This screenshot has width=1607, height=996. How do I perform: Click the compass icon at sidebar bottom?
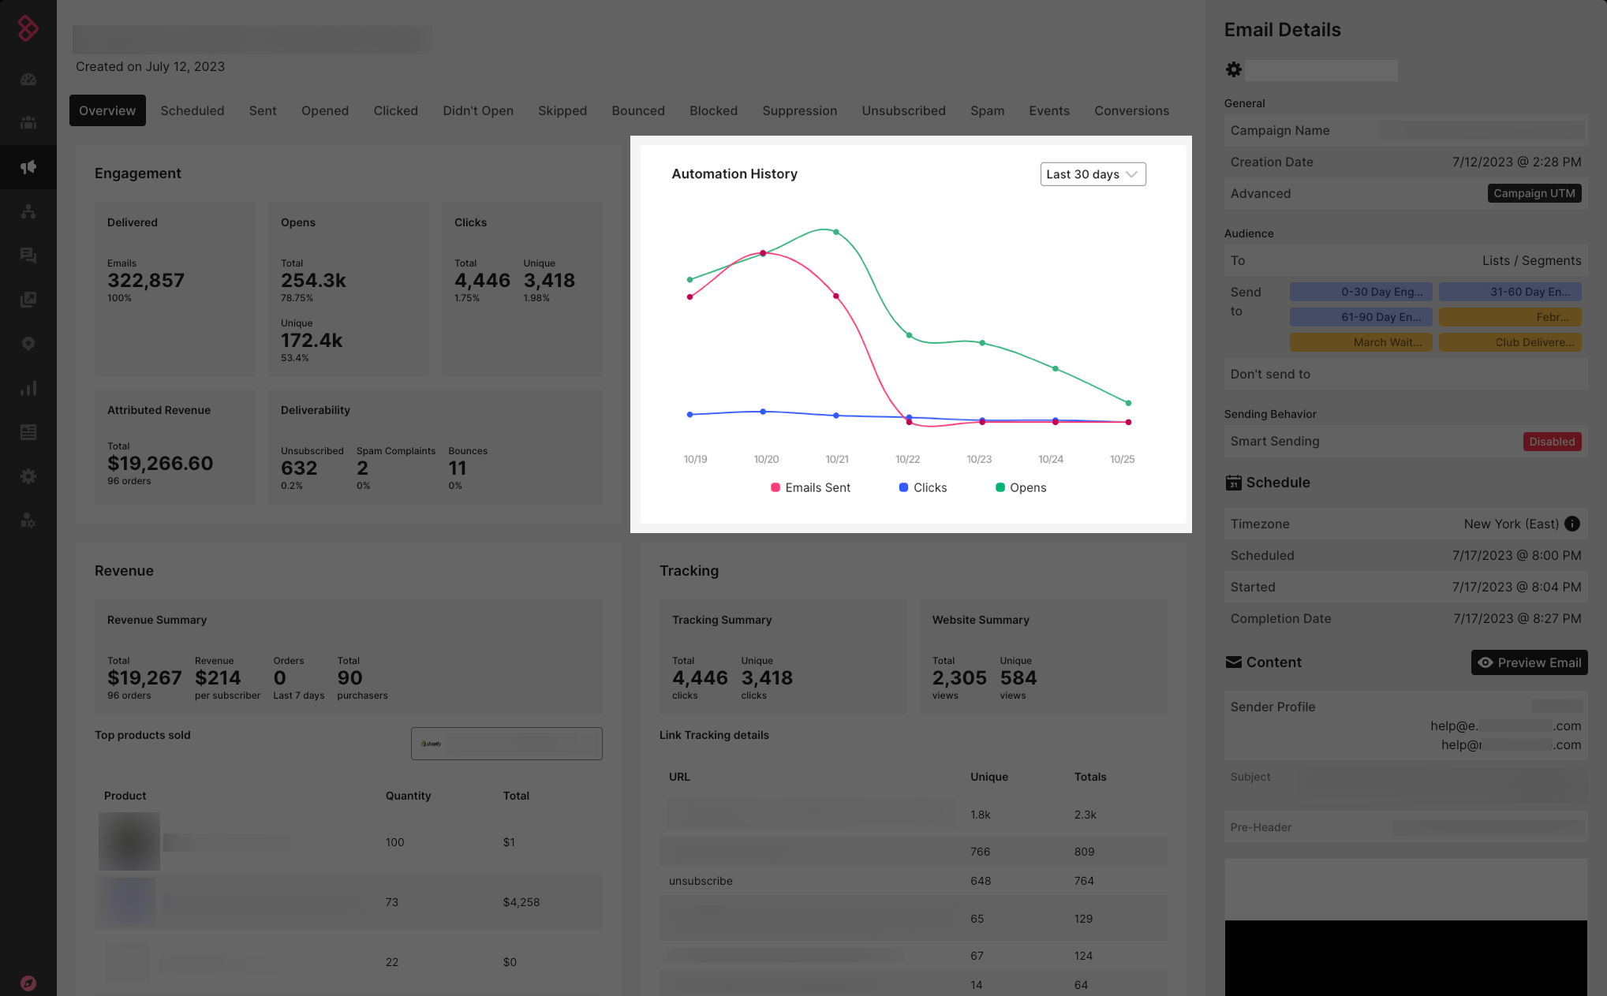[x=28, y=983]
